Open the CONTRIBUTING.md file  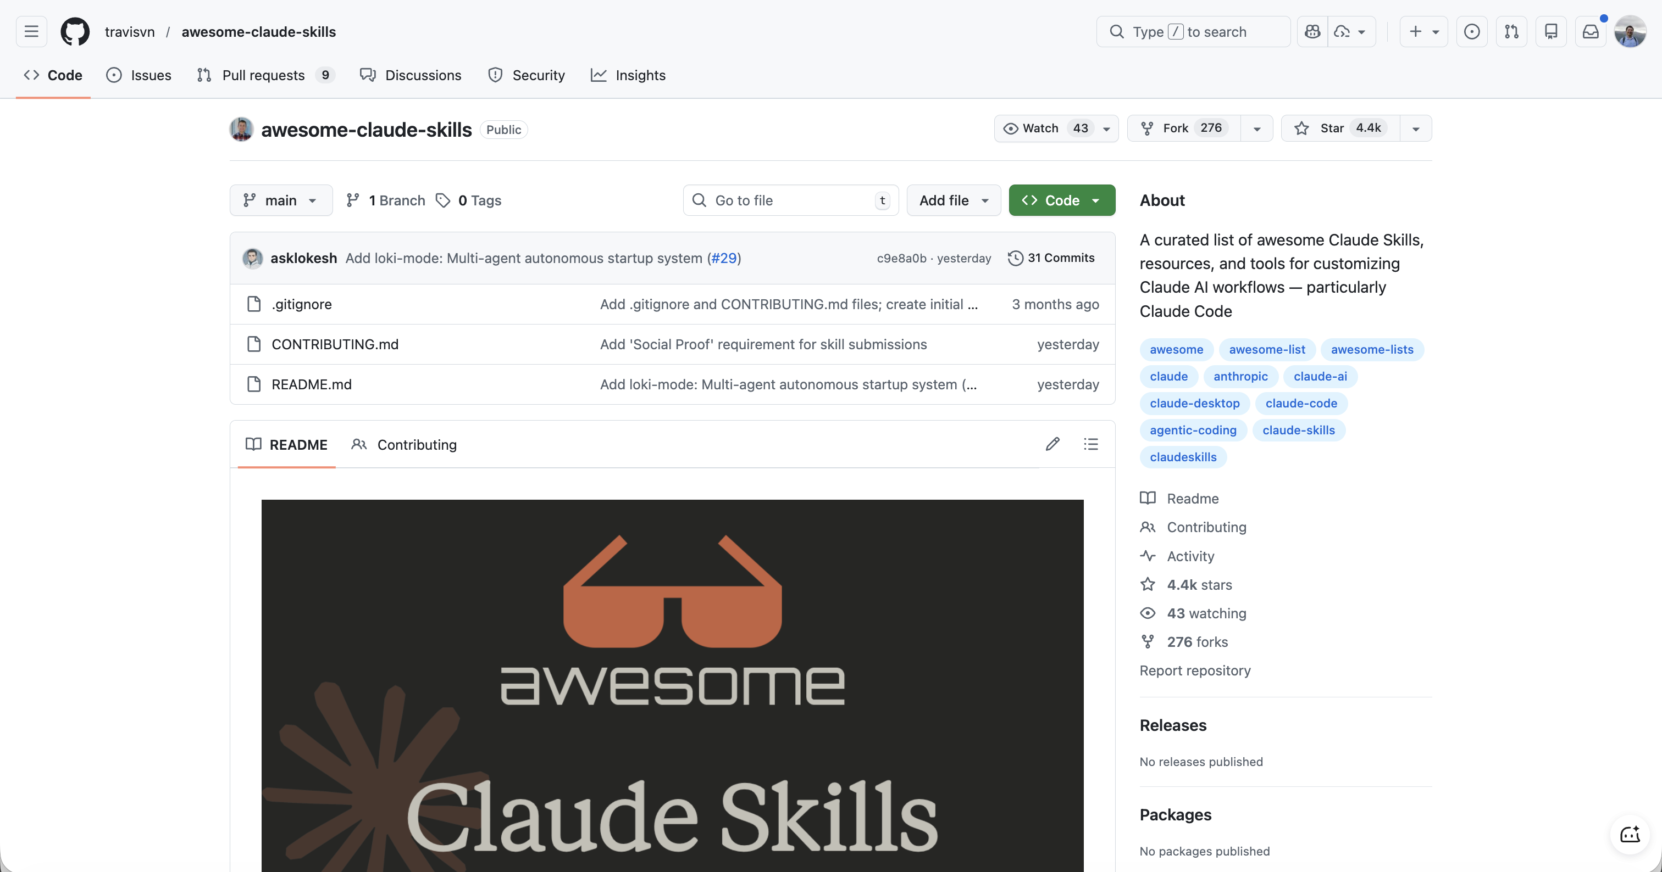[335, 344]
